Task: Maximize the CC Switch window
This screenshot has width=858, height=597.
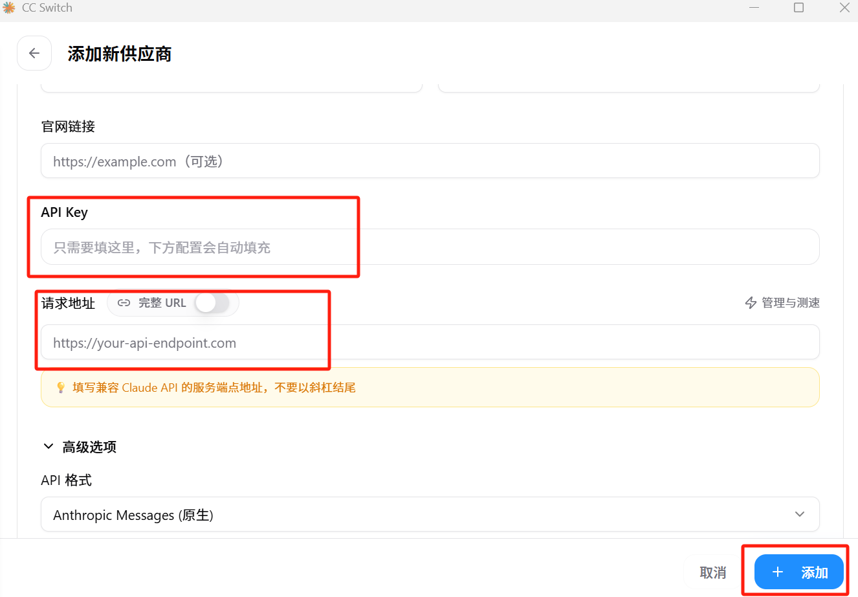Action: coord(799,8)
